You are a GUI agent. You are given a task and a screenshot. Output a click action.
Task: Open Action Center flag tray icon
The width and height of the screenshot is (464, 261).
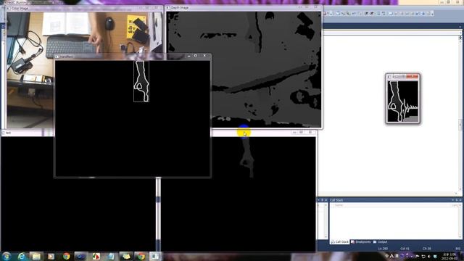coord(418,256)
